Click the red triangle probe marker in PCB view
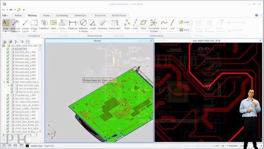264x149 pixels. coord(208,87)
